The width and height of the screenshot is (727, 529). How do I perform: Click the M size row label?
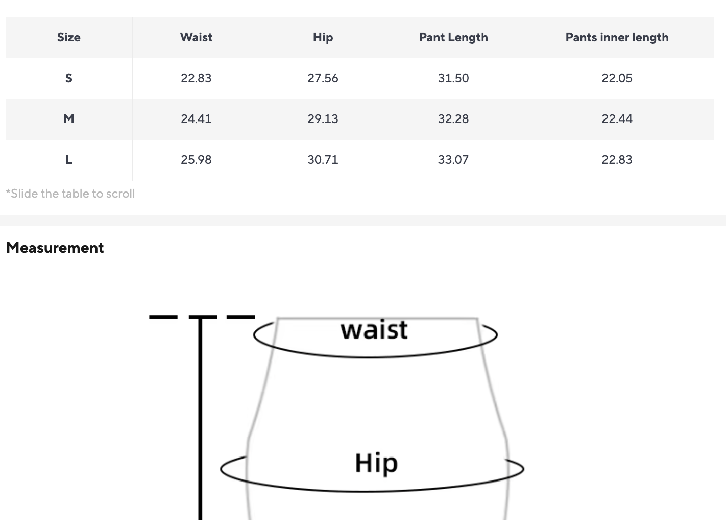point(68,119)
